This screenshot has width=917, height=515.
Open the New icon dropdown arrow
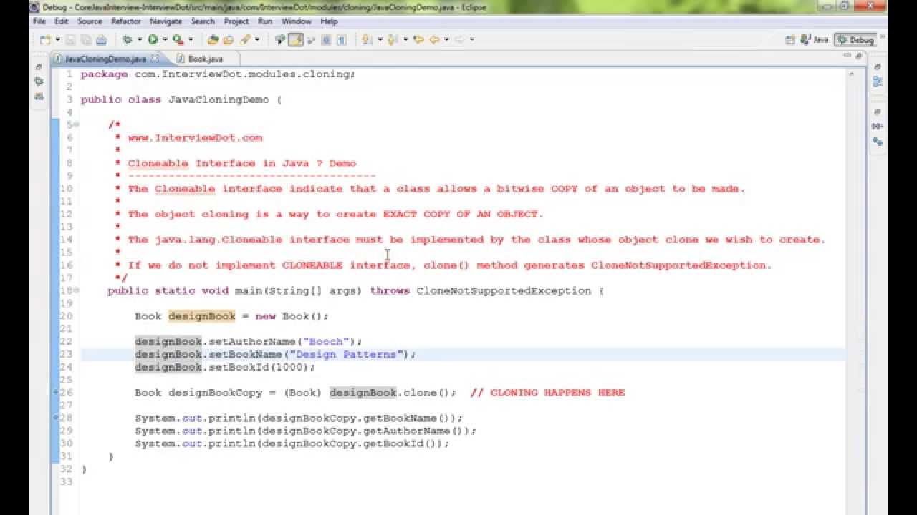coord(57,39)
